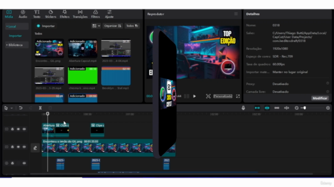
Task: Select the Brooklyn ... Staf.mp3 audio item
Action: coord(116,76)
